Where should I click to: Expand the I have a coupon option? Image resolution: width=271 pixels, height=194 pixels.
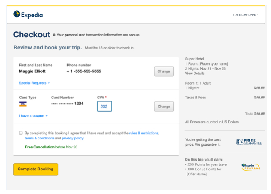tap(33, 115)
